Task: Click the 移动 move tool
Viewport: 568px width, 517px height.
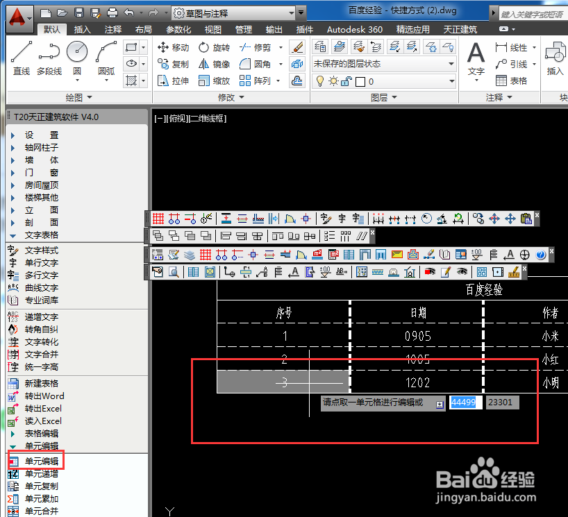Action: (173, 47)
